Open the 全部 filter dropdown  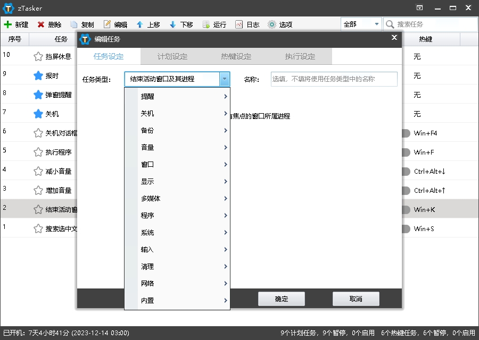pos(361,24)
